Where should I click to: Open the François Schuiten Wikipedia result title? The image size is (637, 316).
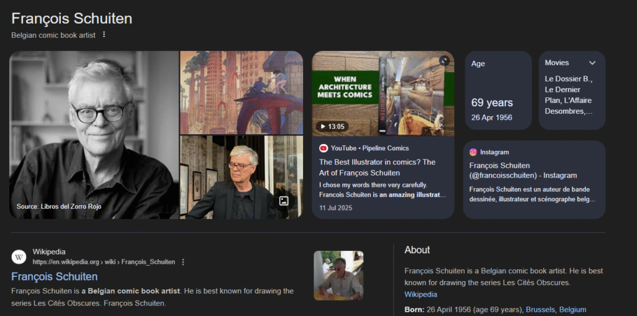[55, 276]
